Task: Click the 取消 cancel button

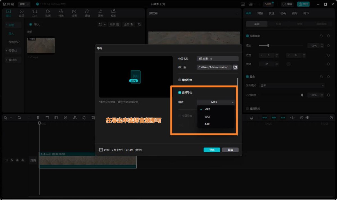Action: pos(230,150)
